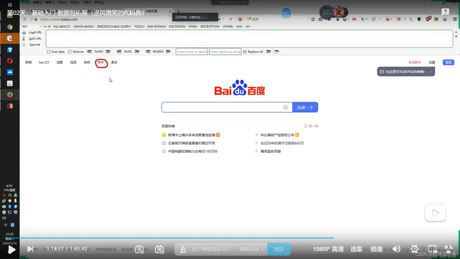Click the 0xHEX decode left arrow
The image size is (460, 259).
[89, 52]
